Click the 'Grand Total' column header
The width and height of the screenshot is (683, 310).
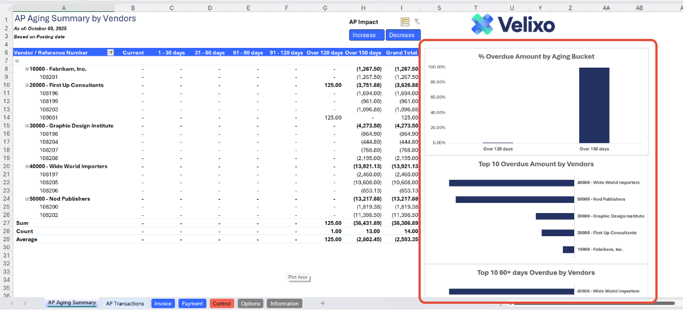[402, 52]
